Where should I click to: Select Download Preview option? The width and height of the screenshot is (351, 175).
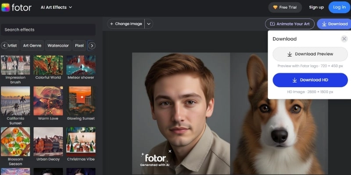tap(310, 54)
